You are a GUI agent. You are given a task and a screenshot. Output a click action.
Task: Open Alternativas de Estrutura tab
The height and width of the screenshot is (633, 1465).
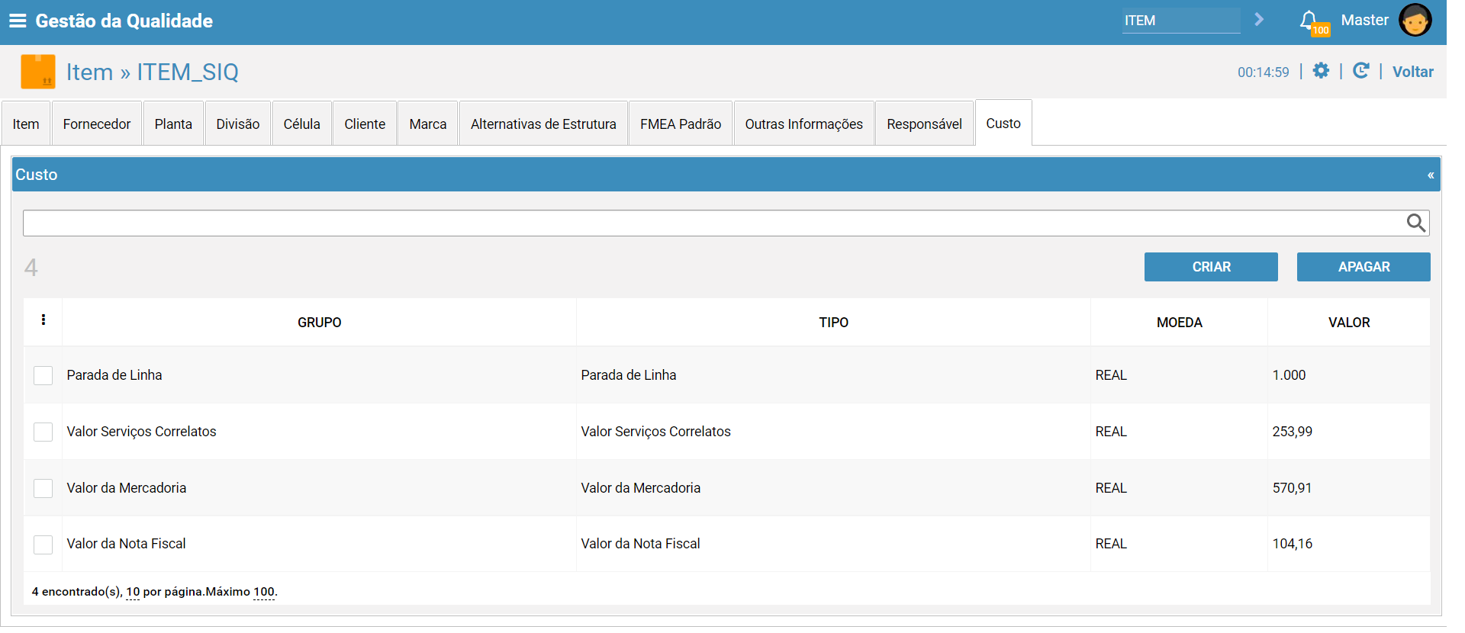pyautogui.click(x=543, y=124)
